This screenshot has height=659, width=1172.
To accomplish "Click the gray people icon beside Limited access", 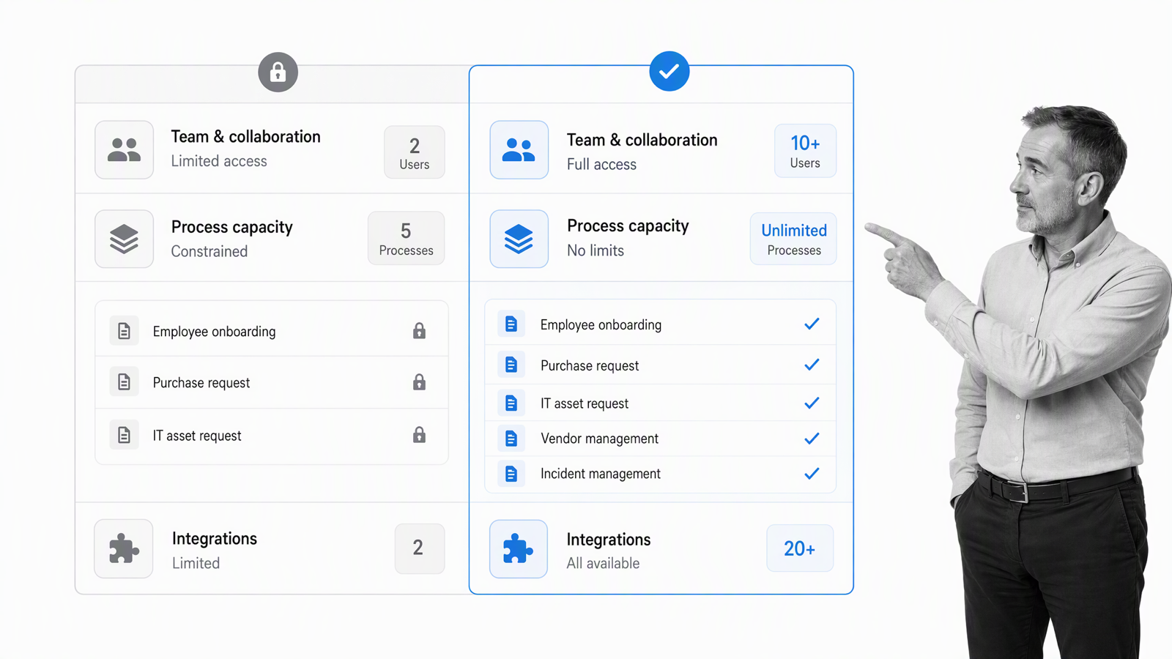I will (x=124, y=149).
